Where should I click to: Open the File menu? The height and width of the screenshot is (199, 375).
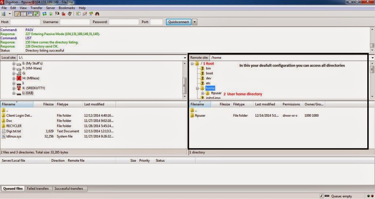(x=4, y=8)
